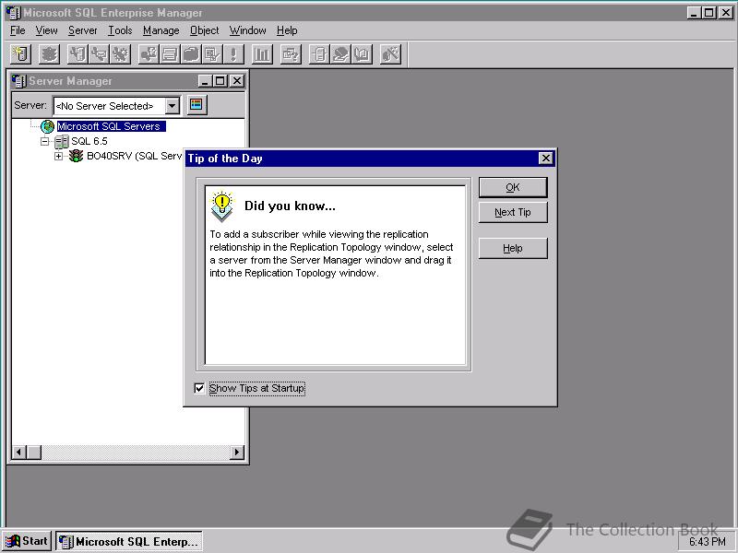Viewport: 738px width, 553px height.
Task: Click the SQL Executive gears toolbar icon
Action: [120, 54]
